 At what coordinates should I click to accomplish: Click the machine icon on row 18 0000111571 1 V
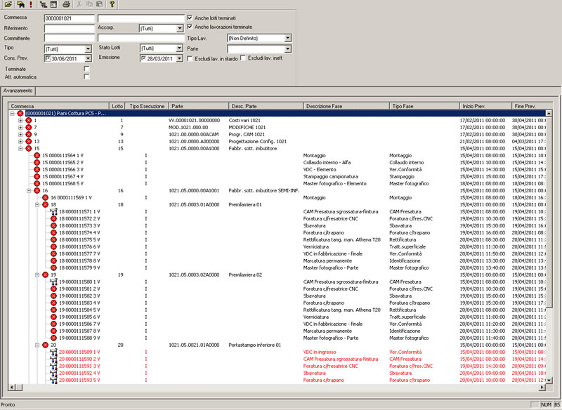point(53,211)
